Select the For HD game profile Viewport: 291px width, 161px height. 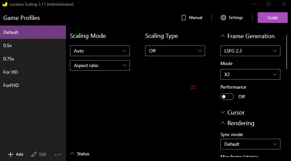point(33,72)
